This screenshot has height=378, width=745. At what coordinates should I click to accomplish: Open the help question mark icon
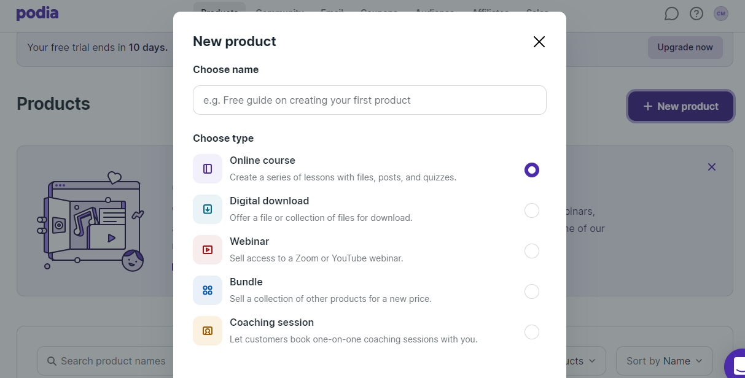tap(696, 13)
